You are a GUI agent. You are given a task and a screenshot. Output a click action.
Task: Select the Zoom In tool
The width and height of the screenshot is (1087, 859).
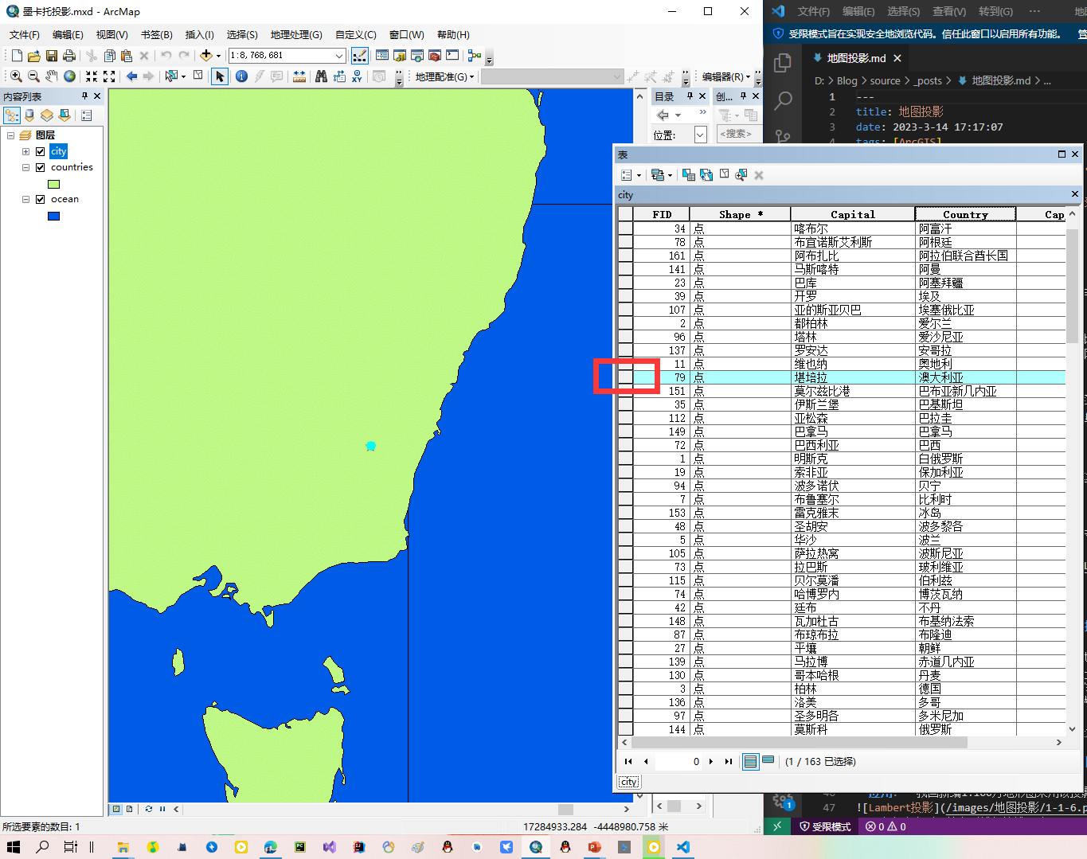(16, 76)
